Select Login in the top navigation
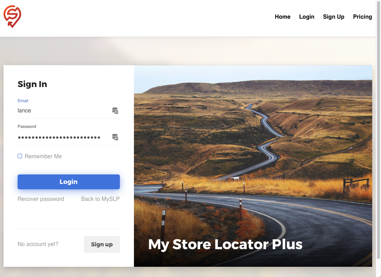 [x=306, y=17]
